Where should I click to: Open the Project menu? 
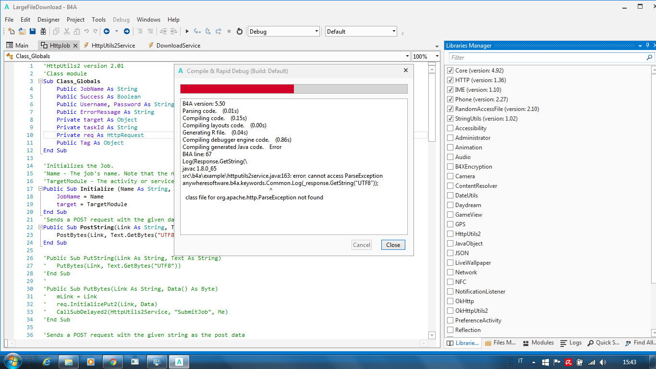click(75, 20)
